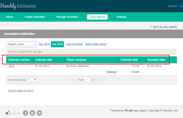
Task: Click the LinkedIn icon in the footer
Action: click(x=39, y=113)
